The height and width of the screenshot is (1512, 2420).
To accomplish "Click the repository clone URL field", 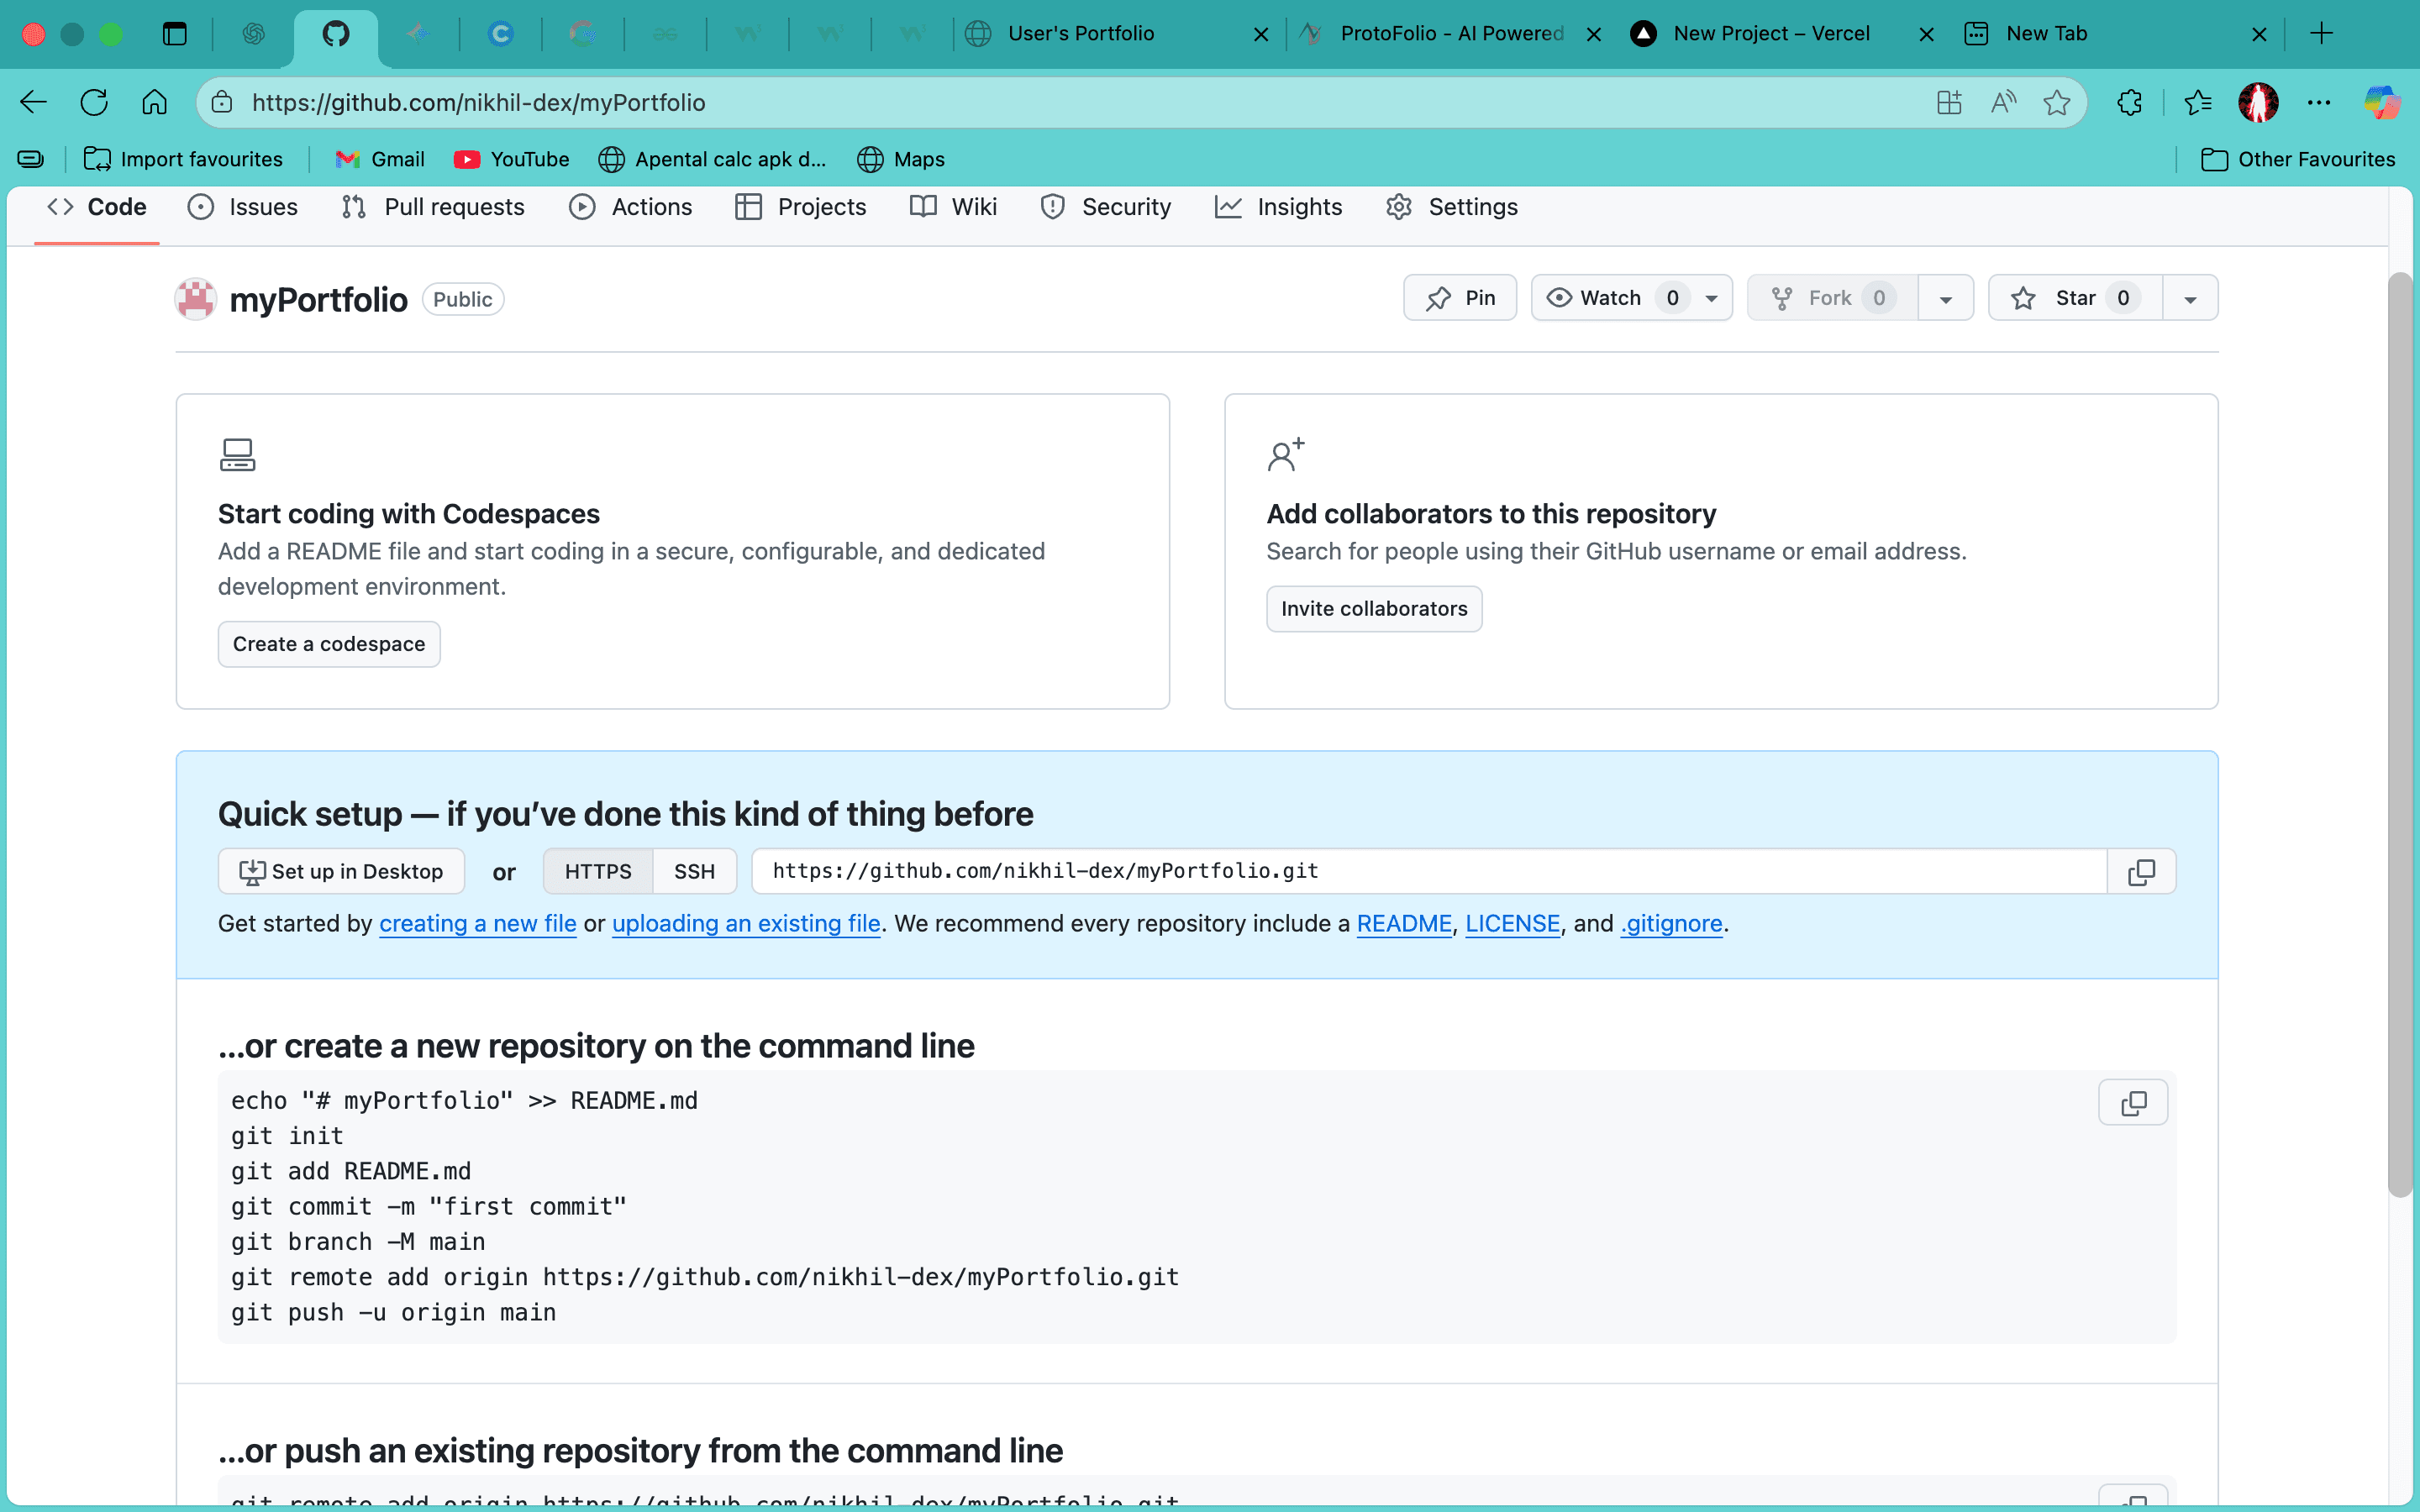I will pos(1430,872).
